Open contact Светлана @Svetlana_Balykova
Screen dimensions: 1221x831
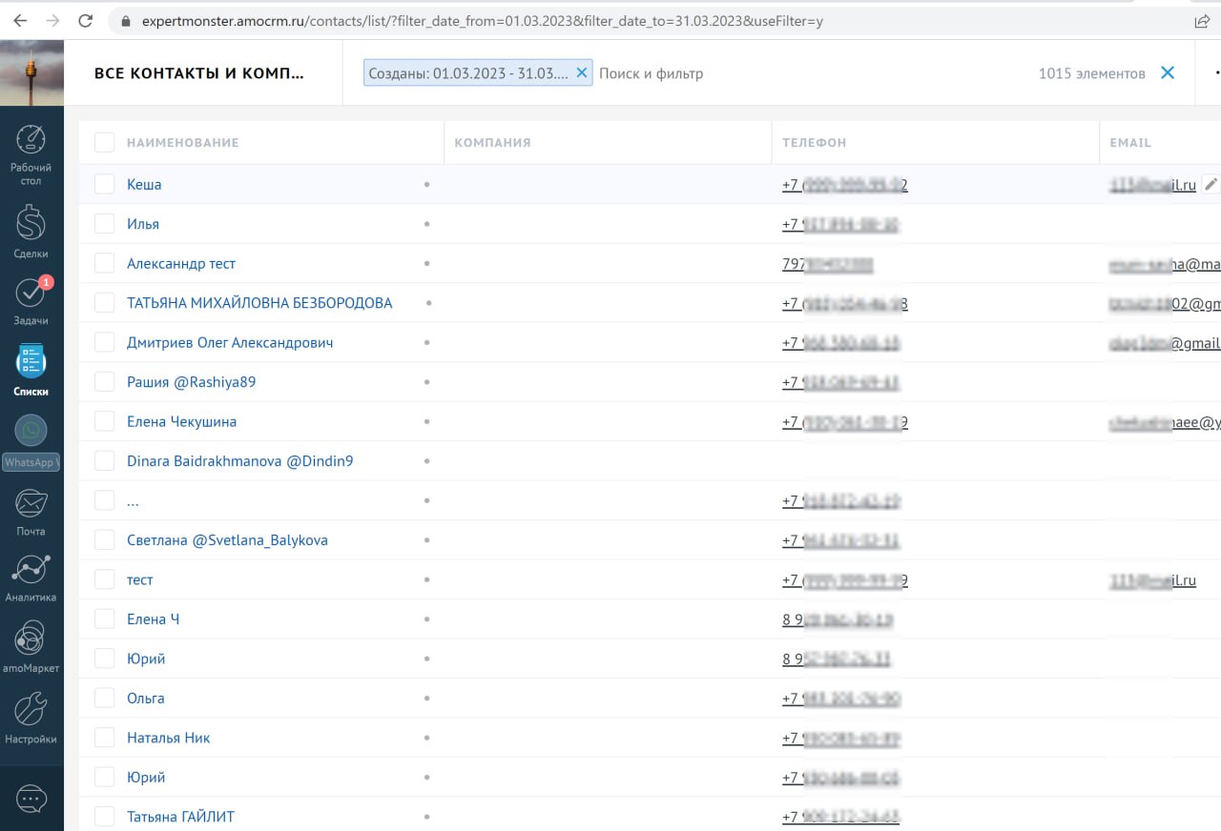[227, 540]
